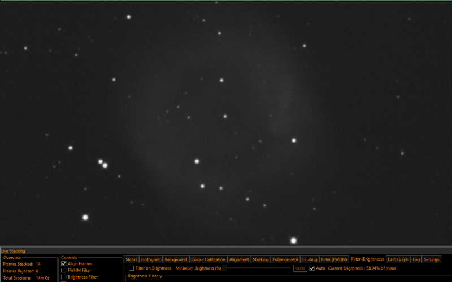
Task: Click the Live Stacking panel title
Action: (13, 251)
